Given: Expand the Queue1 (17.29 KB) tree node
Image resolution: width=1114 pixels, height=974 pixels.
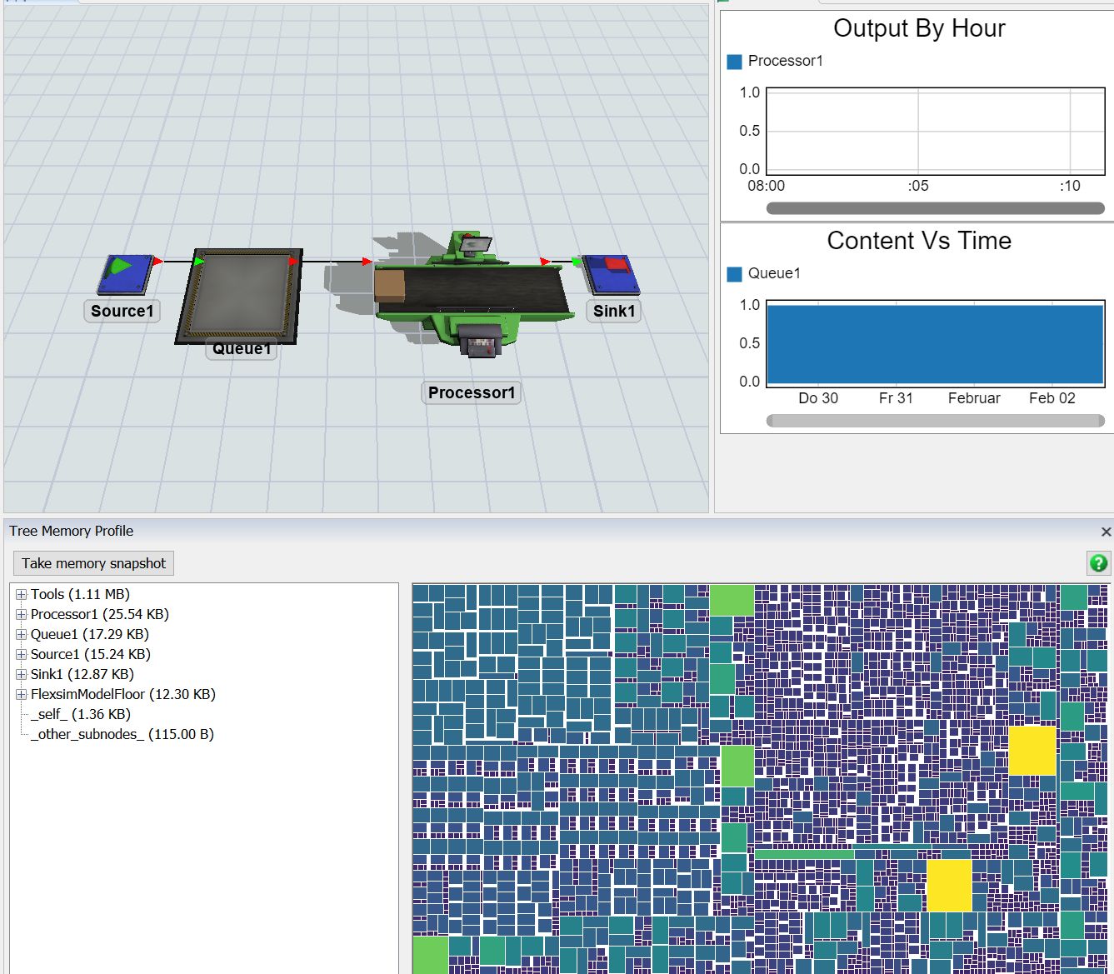Looking at the screenshot, I should pos(22,635).
